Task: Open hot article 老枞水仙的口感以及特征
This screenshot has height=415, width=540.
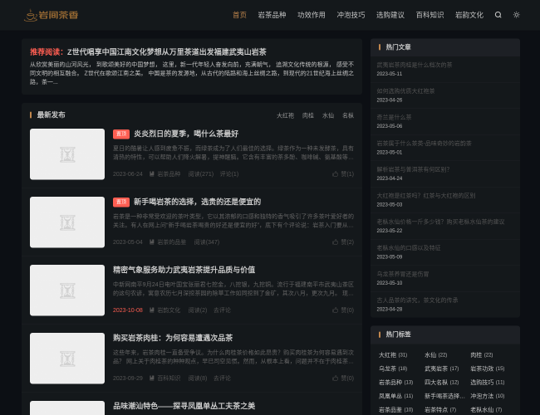Action: [x=409, y=248]
